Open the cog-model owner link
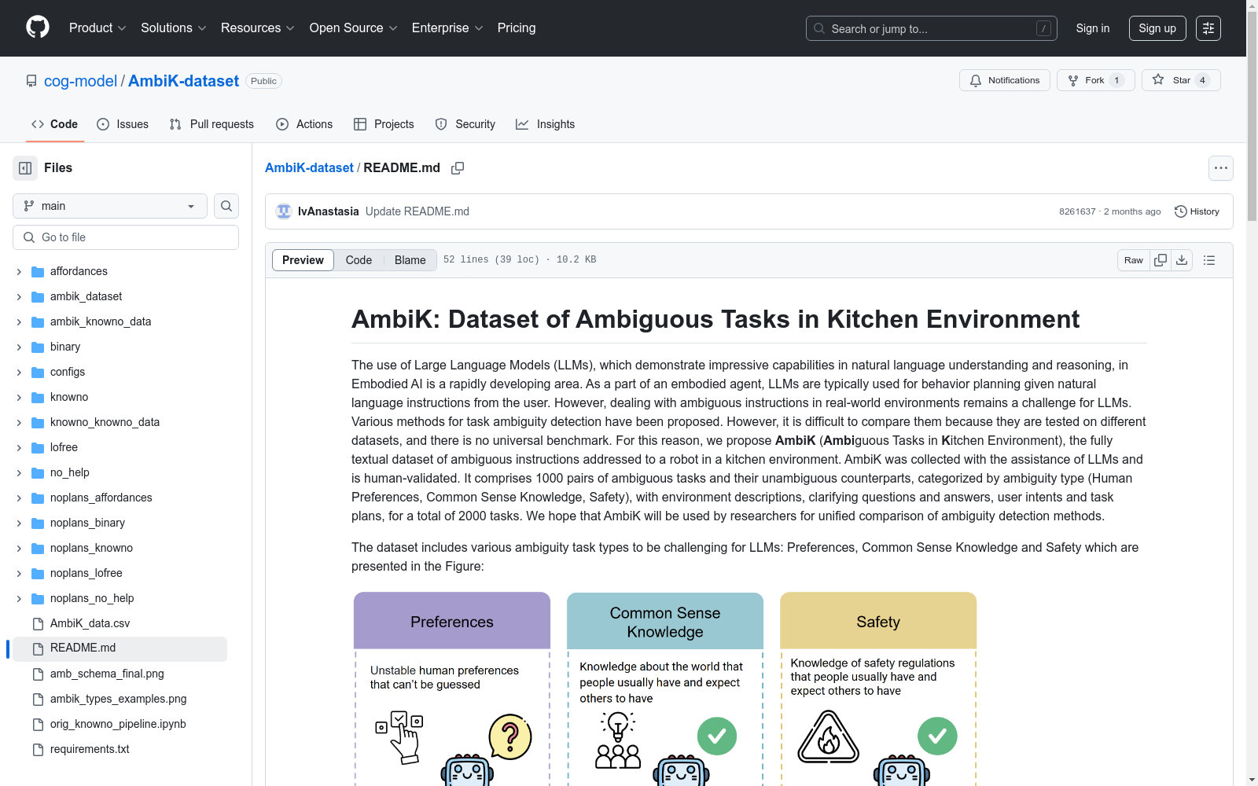 pyautogui.click(x=80, y=81)
